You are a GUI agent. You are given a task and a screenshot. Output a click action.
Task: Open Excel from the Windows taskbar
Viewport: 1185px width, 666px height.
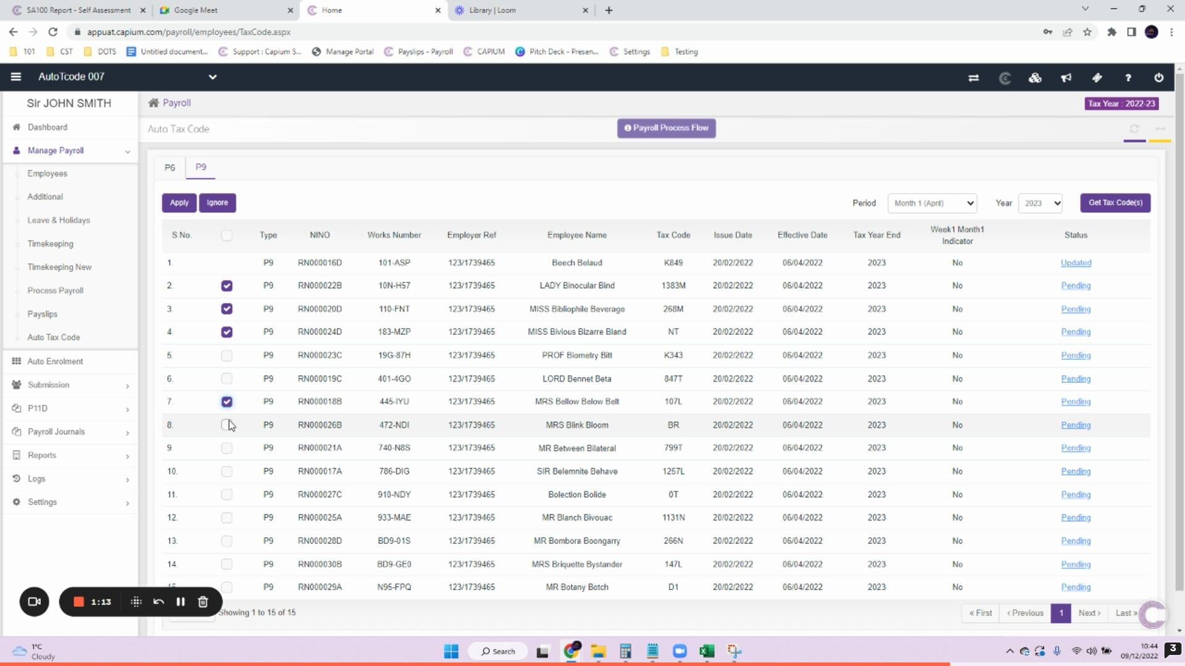click(x=707, y=651)
